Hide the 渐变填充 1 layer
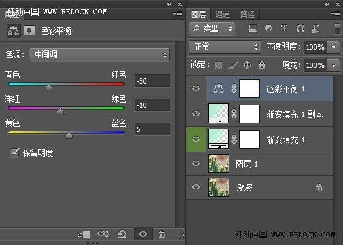The image size is (343, 245). pyautogui.click(x=196, y=139)
